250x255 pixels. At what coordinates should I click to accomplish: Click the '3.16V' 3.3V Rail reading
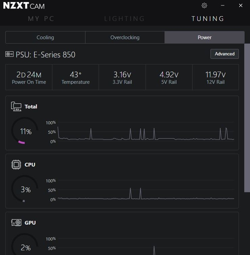(122, 75)
